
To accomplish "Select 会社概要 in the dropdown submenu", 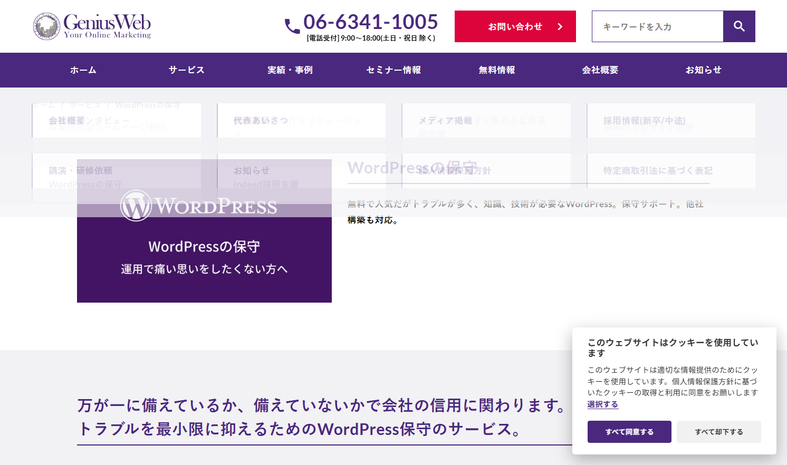I will (117, 121).
